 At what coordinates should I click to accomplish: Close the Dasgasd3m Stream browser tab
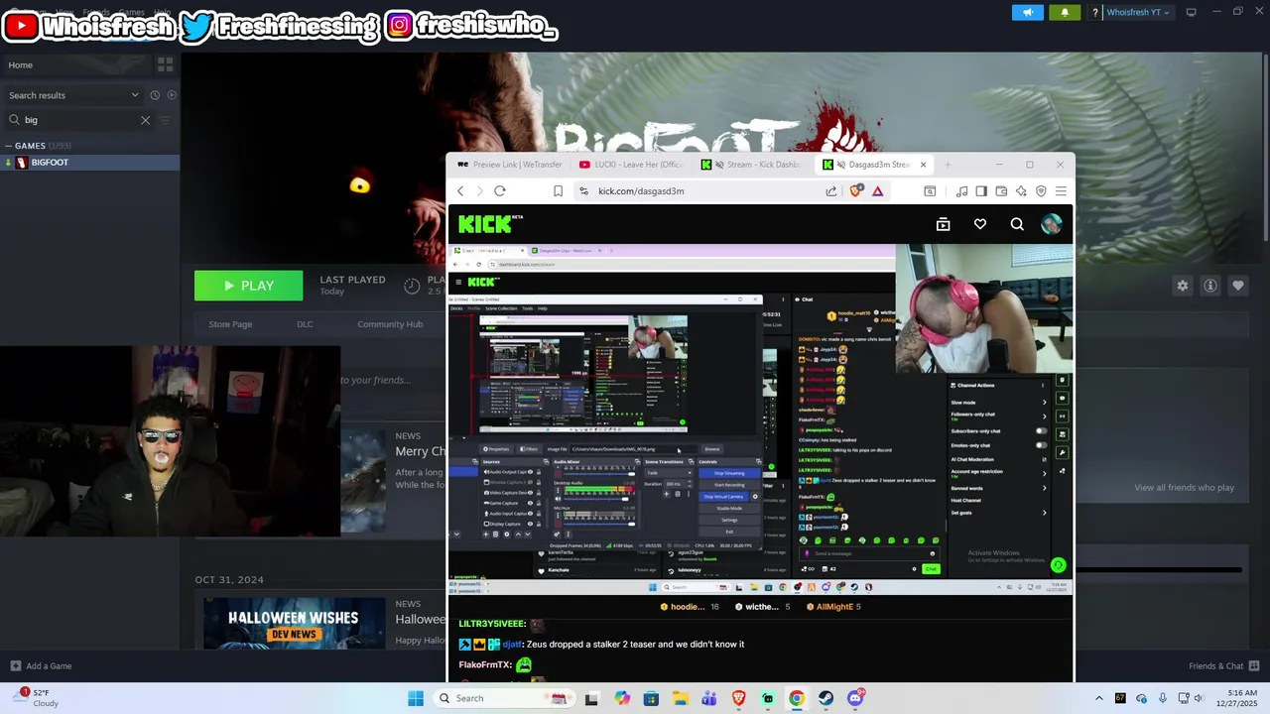pyautogui.click(x=923, y=165)
